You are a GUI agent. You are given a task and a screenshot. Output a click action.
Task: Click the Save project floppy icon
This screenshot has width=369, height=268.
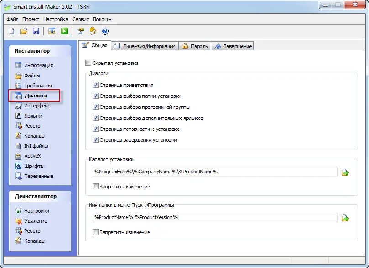pyautogui.click(x=36, y=31)
